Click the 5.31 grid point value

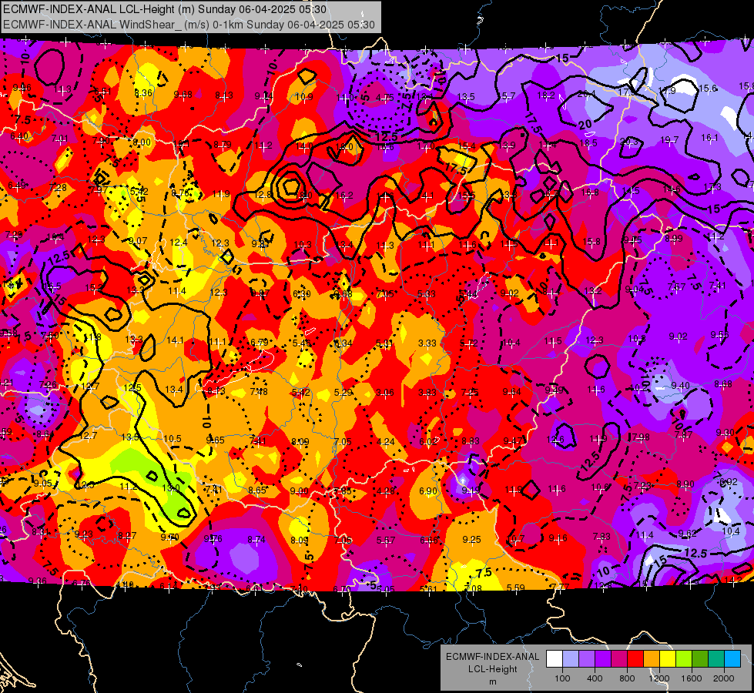384,343
